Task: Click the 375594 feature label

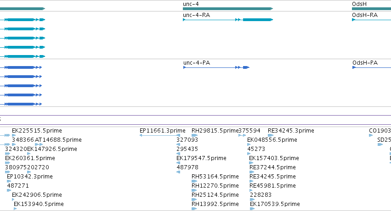Action: pos(249,131)
